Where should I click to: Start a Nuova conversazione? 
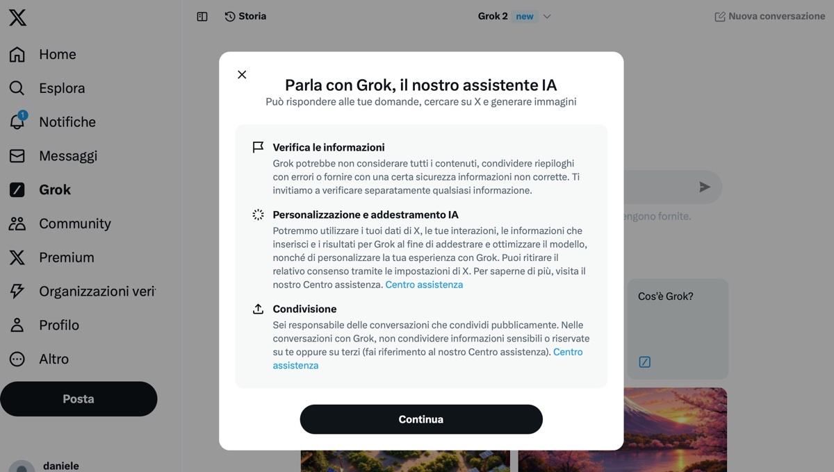pyautogui.click(x=769, y=16)
